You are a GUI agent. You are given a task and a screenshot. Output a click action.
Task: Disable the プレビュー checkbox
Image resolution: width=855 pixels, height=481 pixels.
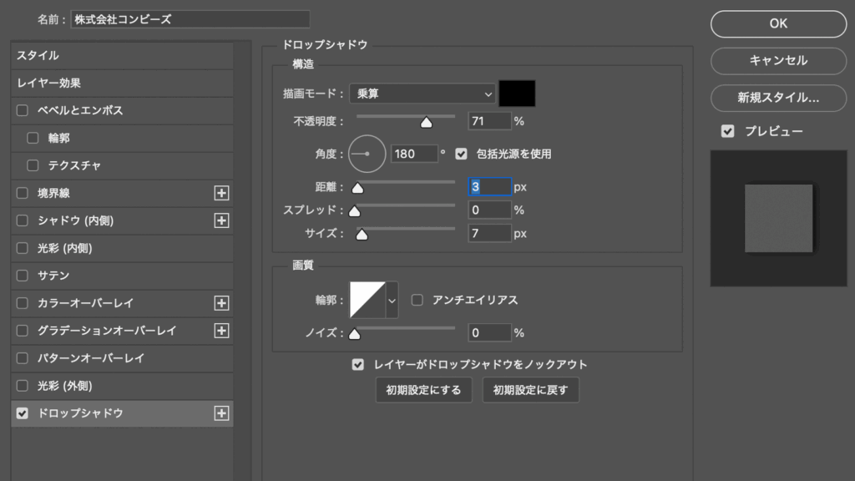pyautogui.click(x=727, y=131)
